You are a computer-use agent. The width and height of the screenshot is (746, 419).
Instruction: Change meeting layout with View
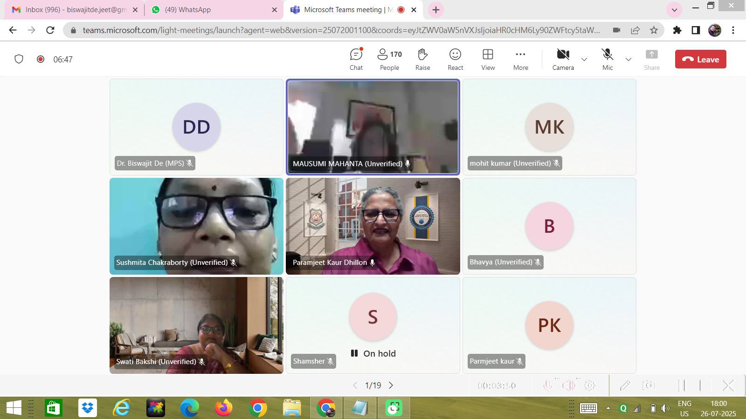[x=488, y=59]
